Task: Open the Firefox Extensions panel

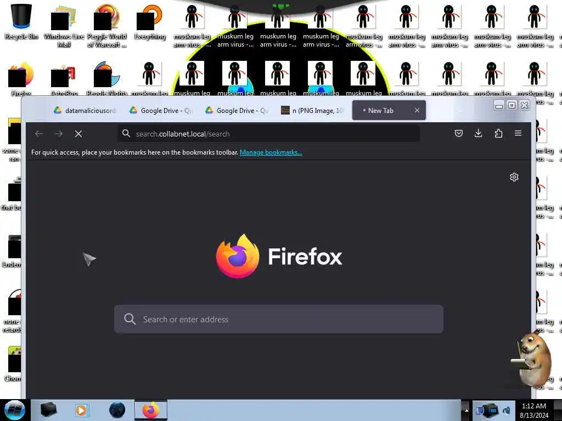Action: (498, 134)
